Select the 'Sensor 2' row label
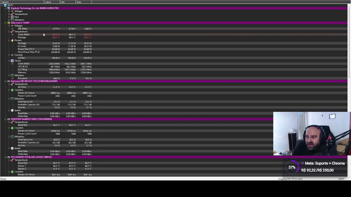The image size is (351, 197). click(22, 169)
